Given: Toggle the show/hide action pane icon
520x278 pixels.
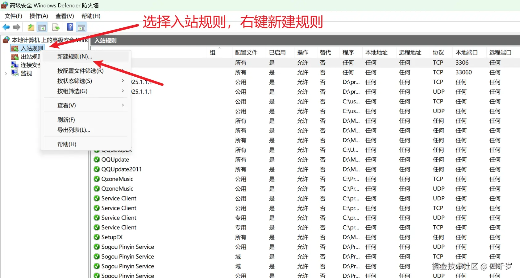Looking at the screenshot, I should point(81,27).
